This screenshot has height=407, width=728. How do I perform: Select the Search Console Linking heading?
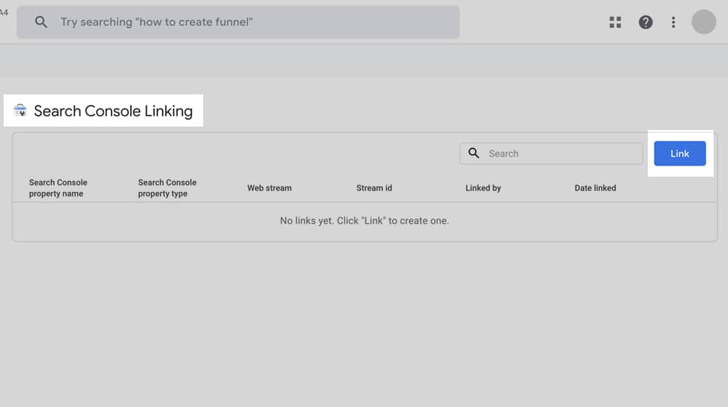pos(114,110)
